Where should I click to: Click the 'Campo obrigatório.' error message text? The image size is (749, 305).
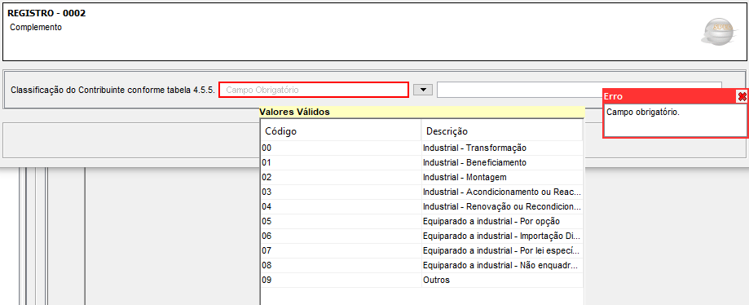coord(642,113)
